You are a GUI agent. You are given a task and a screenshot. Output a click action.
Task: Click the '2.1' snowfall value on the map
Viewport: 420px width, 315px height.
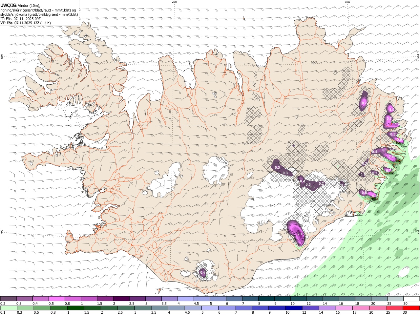point(300,234)
